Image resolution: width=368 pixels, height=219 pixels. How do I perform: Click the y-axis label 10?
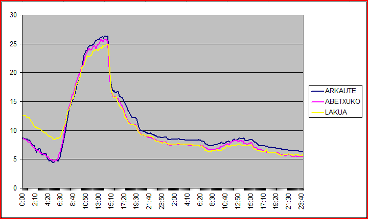click(13, 130)
